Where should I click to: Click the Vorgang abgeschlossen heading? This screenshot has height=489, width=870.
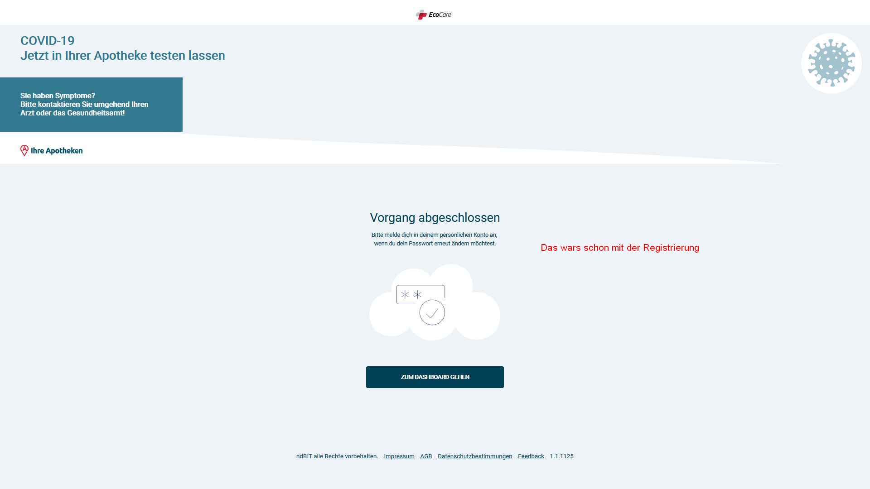click(435, 217)
